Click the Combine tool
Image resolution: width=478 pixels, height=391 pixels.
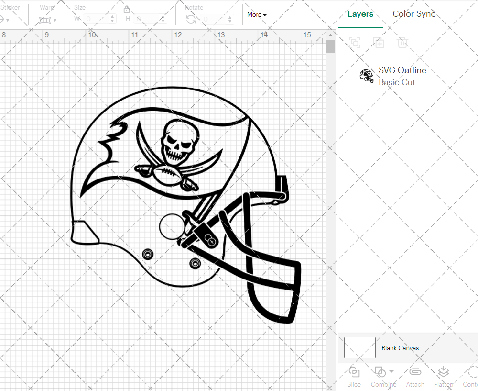point(383,377)
